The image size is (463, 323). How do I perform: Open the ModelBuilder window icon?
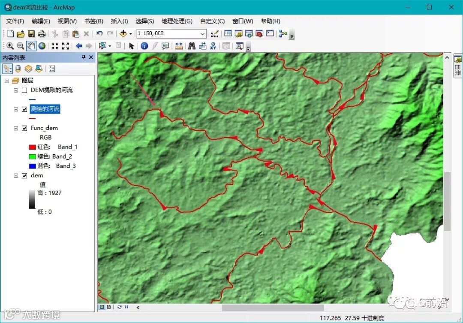tap(283, 33)
